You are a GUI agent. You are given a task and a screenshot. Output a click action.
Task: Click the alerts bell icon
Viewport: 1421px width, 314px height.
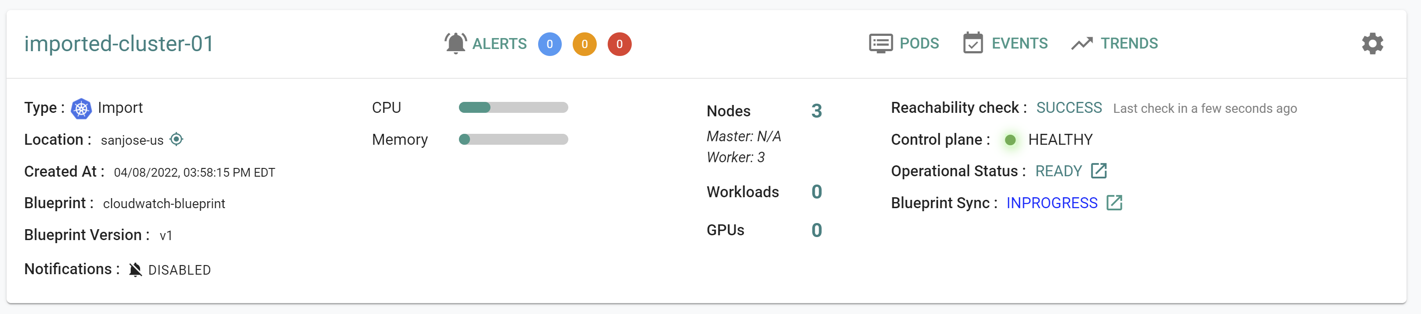(455, 44)
